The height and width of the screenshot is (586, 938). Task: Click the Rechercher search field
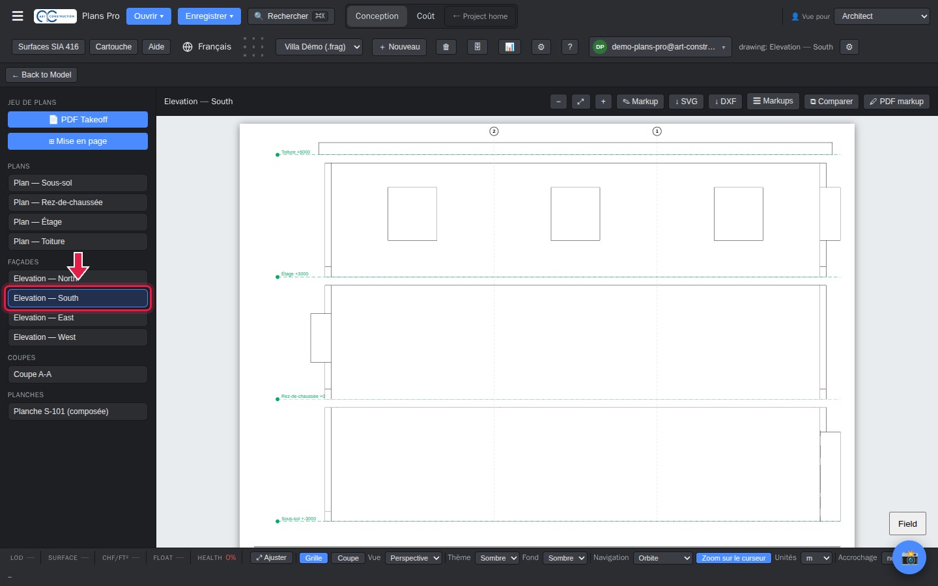pyautogui.click(x=291, y=16)
